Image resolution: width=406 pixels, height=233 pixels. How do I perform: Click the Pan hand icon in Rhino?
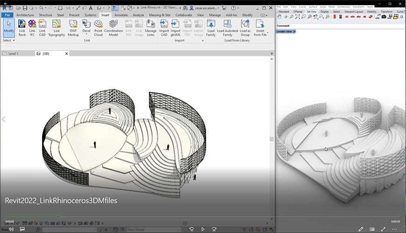click(x=279, y=17)
